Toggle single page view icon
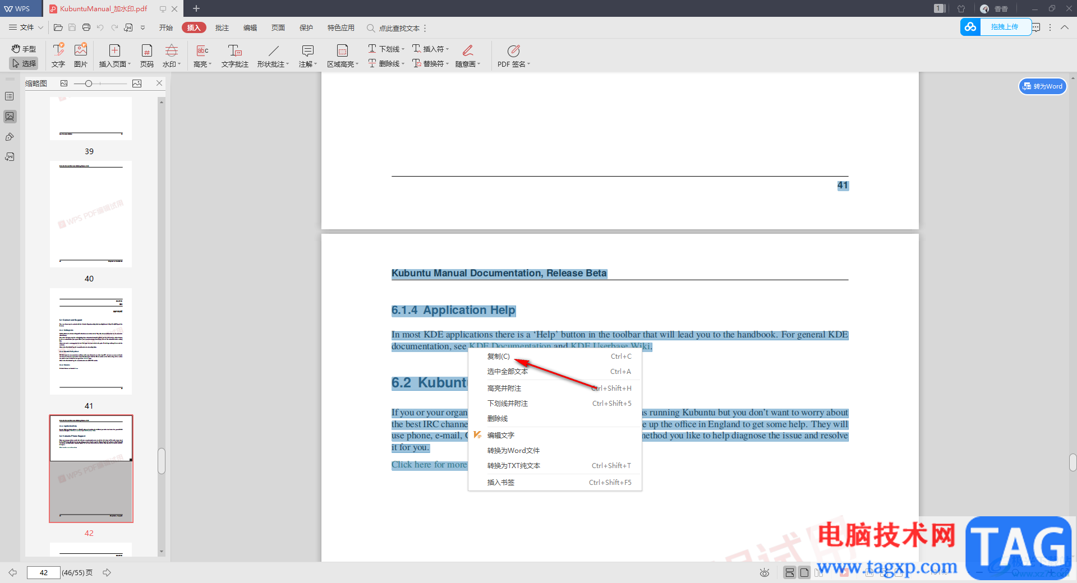 click(x=804, y=572)
